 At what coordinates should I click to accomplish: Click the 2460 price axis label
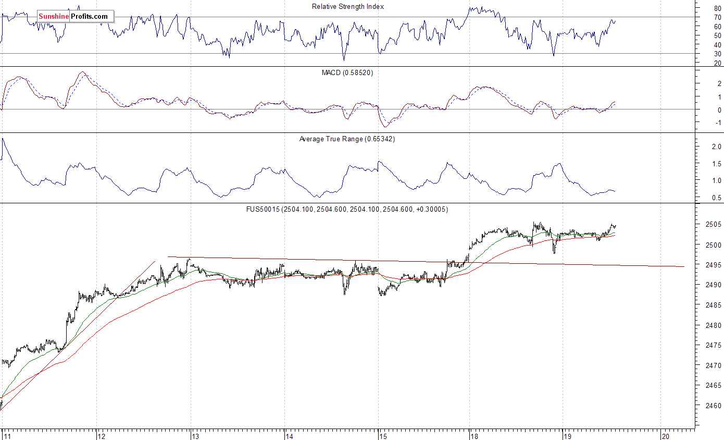(714, 406)
